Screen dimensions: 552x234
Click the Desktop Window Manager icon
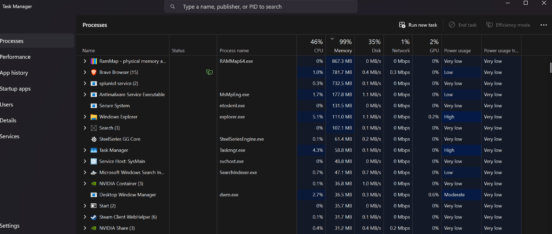pyautogui.click(x=94, y=195)
